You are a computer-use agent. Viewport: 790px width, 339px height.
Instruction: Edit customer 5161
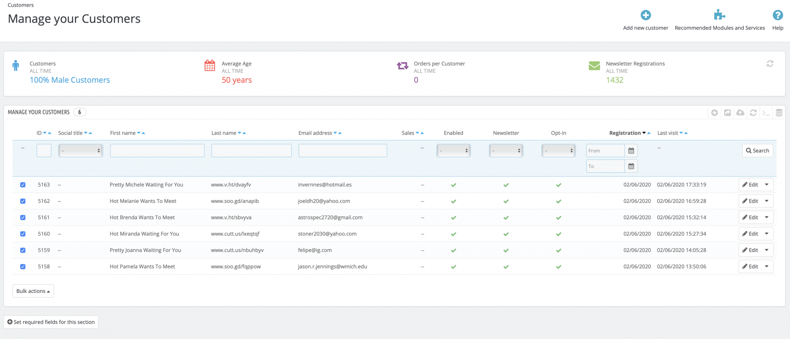(x=750, y=218)
